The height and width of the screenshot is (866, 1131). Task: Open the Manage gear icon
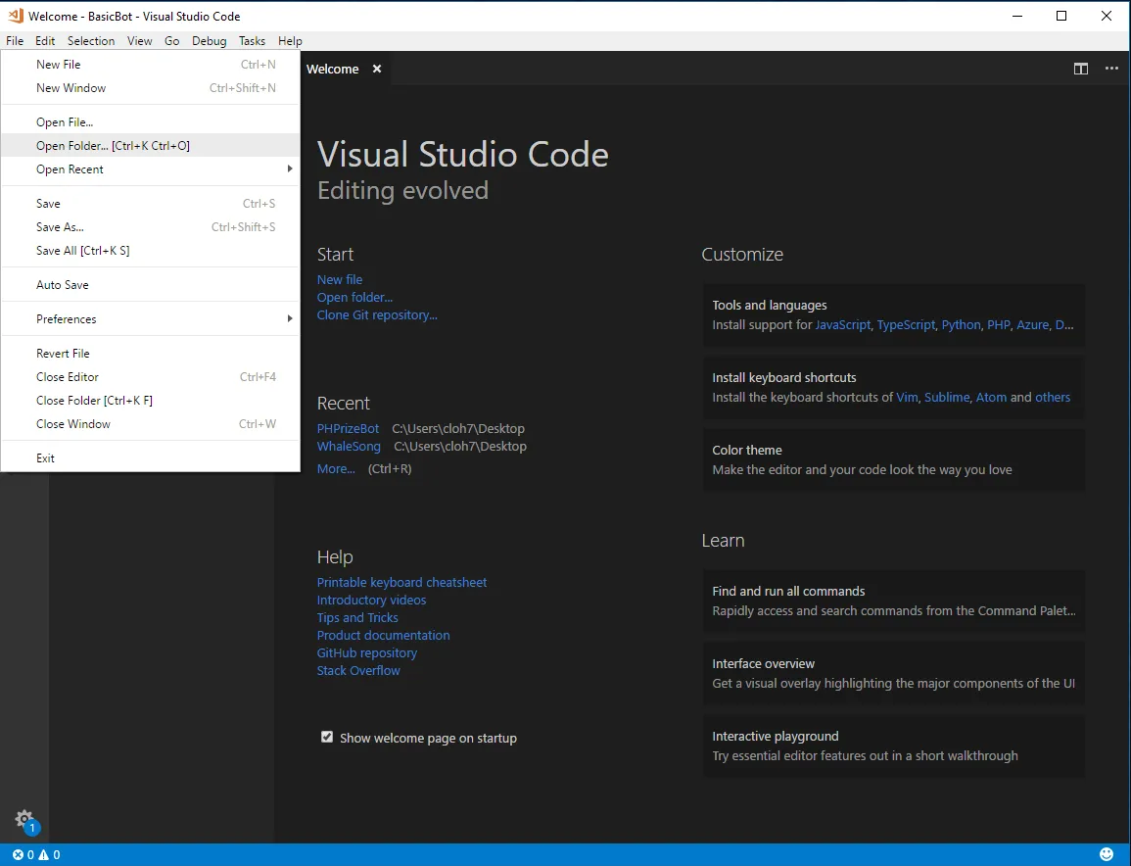[24, 819]
